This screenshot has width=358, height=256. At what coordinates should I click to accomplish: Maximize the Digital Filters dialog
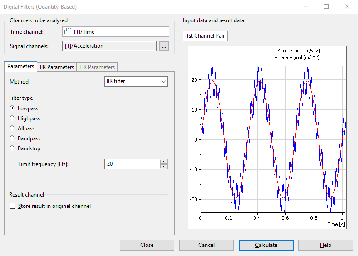(x=326, y=7)
